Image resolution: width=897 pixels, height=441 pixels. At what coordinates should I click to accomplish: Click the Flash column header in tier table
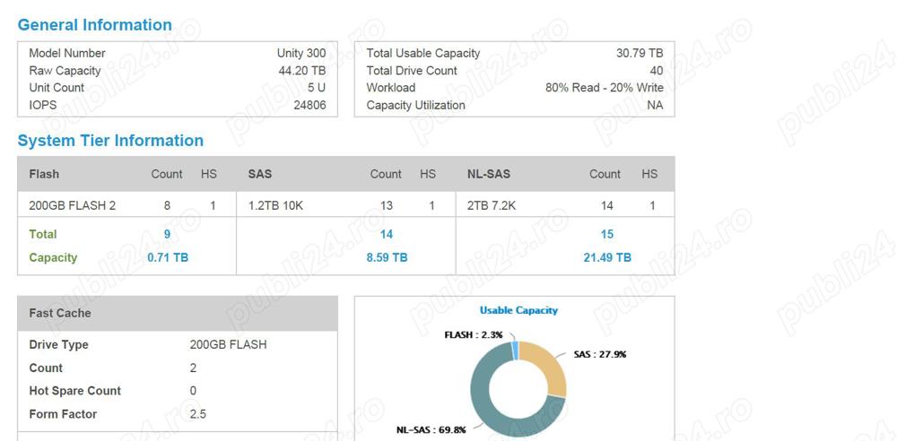tap(44, 174)
